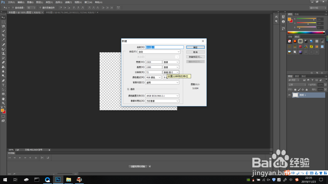
Task: Open 颜色模式 RGB 颜色 dropdown
Action: tap(153, 77)
